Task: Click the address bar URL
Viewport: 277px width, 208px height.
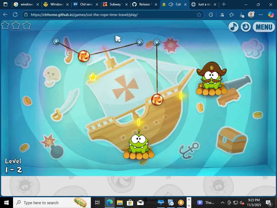Action: pyautogui.click(x=84, y=15)
